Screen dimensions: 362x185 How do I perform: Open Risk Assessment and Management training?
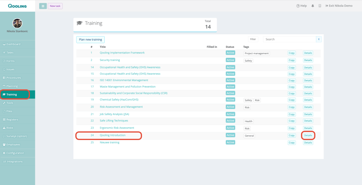pos(121,107)
